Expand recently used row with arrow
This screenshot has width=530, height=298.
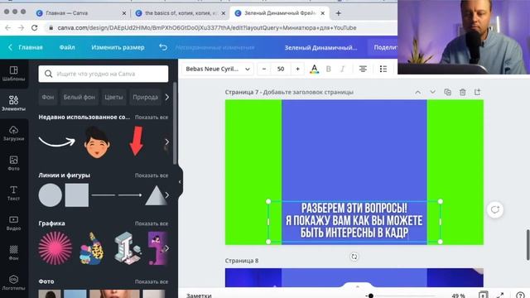click(166, 142)
